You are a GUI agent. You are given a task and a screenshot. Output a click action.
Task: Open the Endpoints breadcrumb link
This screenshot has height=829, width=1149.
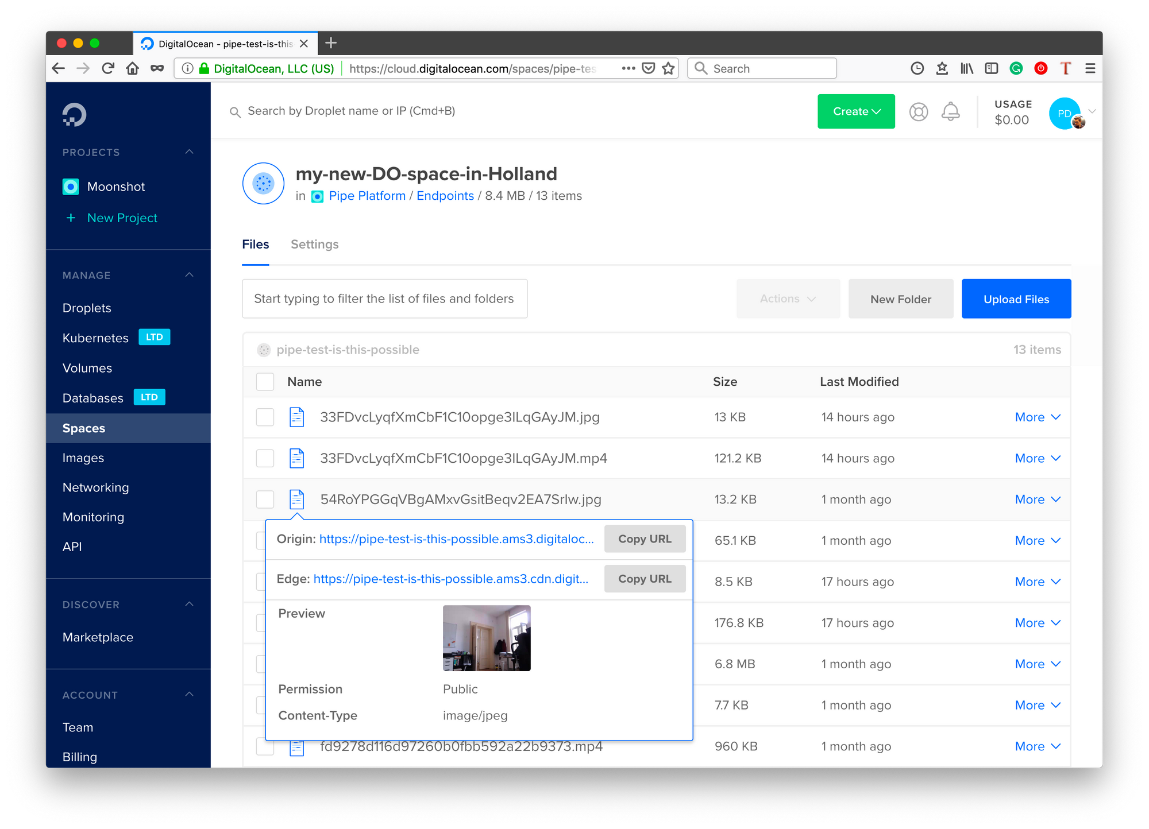445,196
